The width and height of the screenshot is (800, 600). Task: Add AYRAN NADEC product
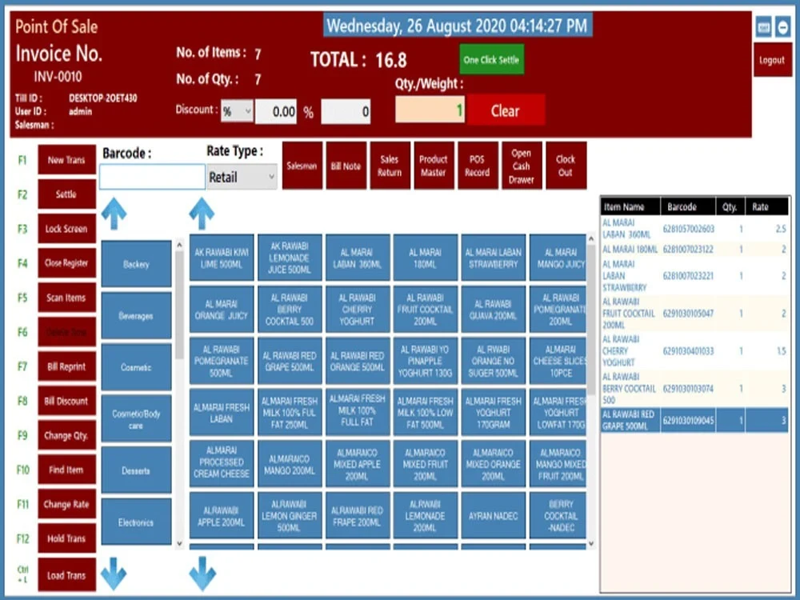pos(494,515)
